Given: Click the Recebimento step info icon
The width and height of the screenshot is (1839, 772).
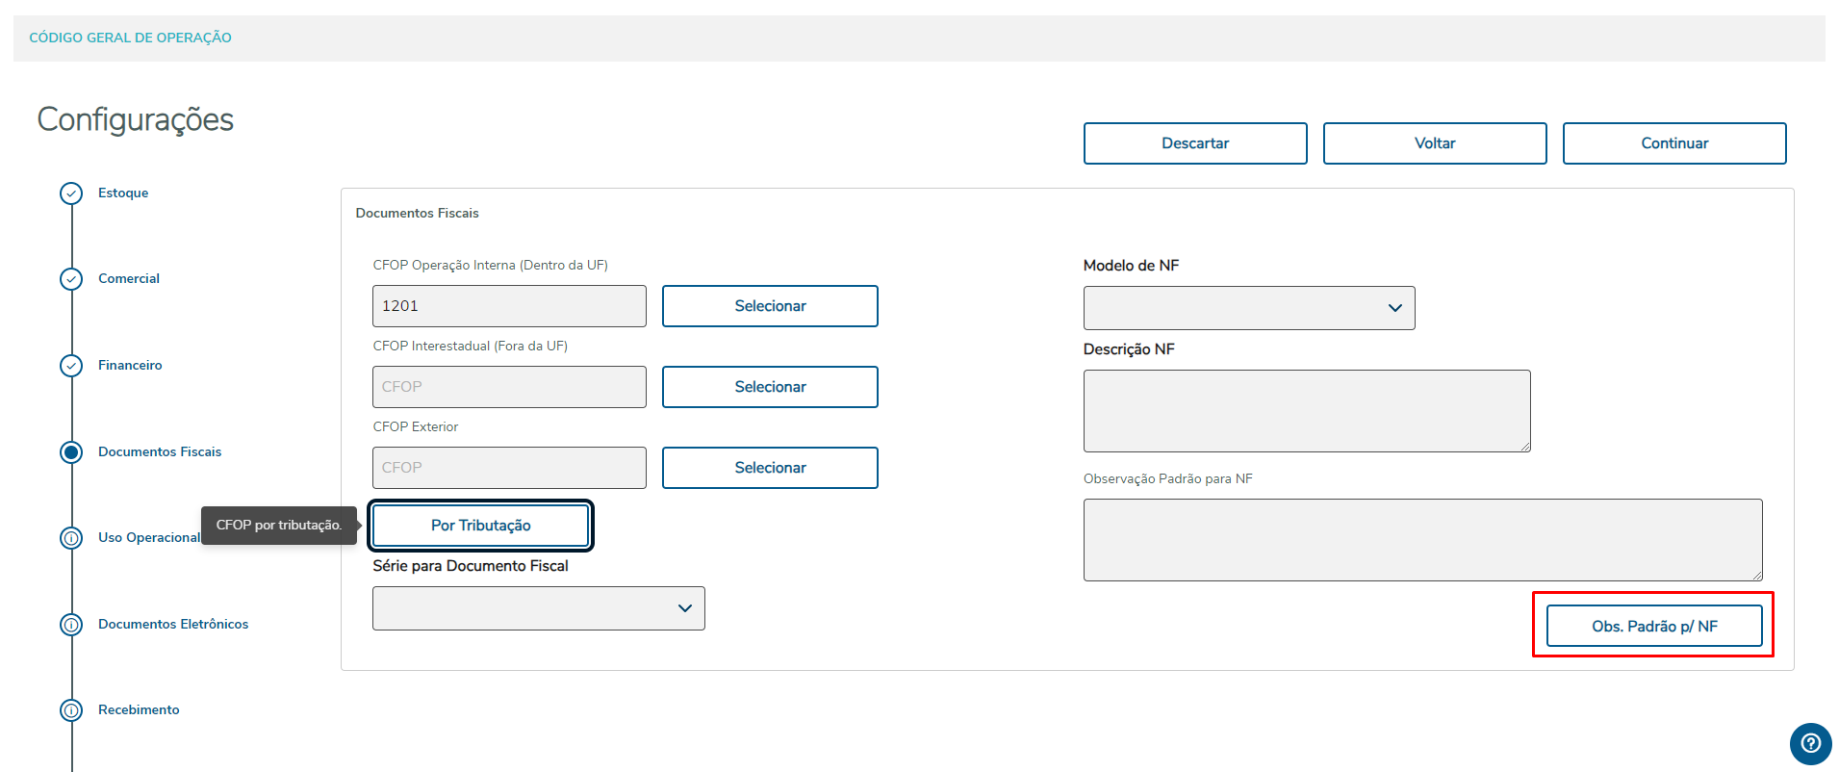Looking at the screenshot, I should [x=71, y=710].
